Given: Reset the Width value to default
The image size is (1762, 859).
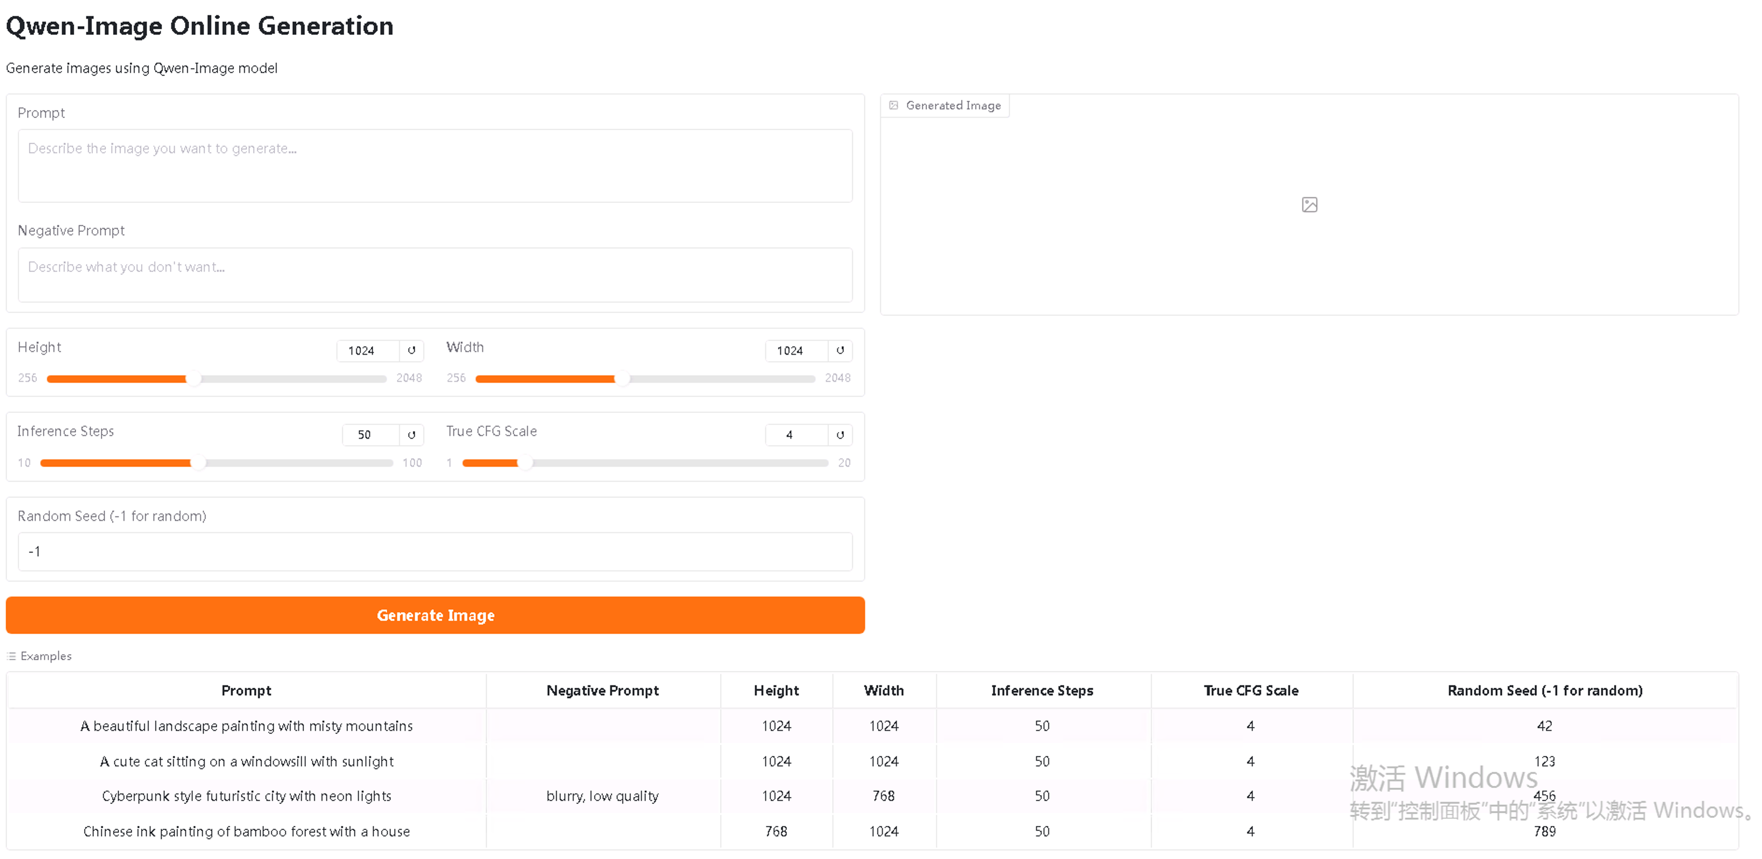Looking at the screenshot, I should pyautogui.click(x=840, y=351).
